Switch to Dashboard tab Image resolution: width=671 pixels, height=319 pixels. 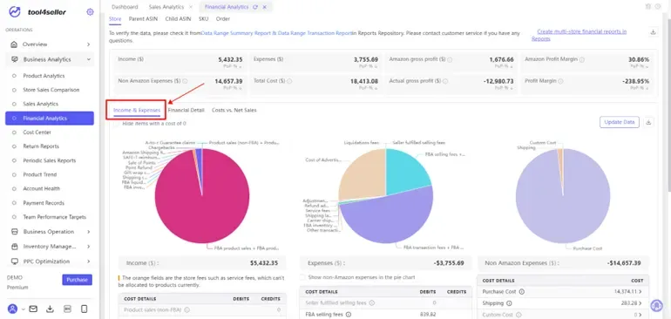pos(125,7)
